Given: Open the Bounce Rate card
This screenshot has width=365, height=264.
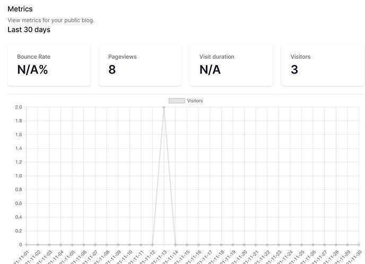Looking at the screenshot, I should [49, 65].
